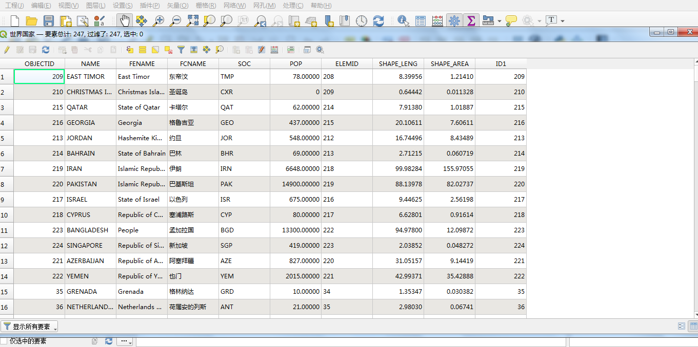
Task: Dock the attribute table icon
Action: 307,50
